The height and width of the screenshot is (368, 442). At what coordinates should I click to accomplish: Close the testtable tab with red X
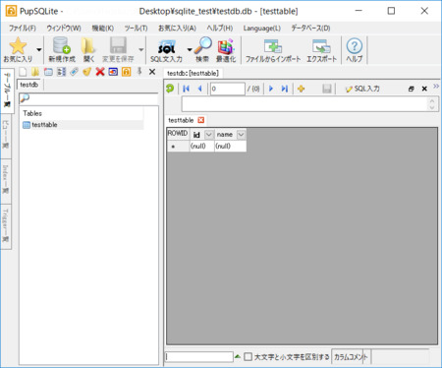pos(201,120)
